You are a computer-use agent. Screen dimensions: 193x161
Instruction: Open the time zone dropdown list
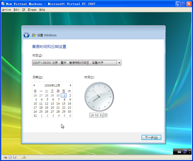coord(119,63)
